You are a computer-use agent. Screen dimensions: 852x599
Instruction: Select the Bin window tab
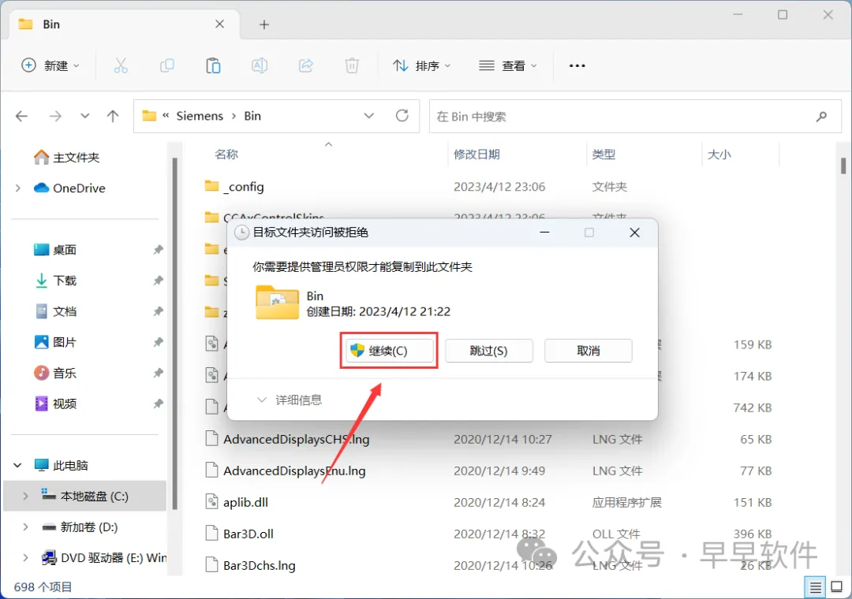(125, 24)
